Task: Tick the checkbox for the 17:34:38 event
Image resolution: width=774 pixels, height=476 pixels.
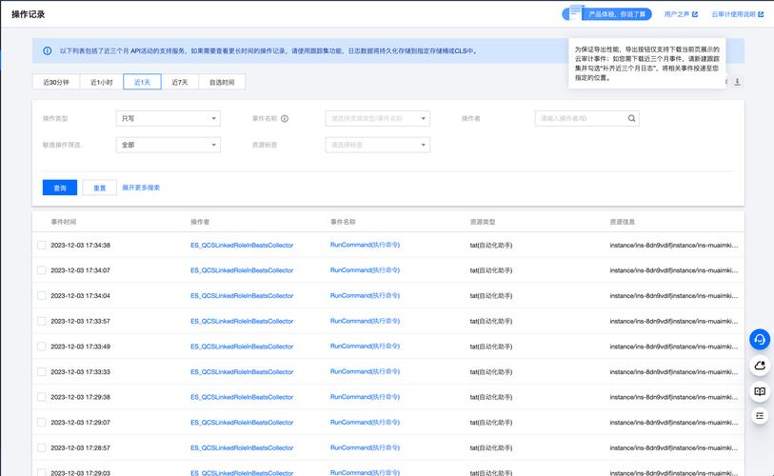Action: 42,245
